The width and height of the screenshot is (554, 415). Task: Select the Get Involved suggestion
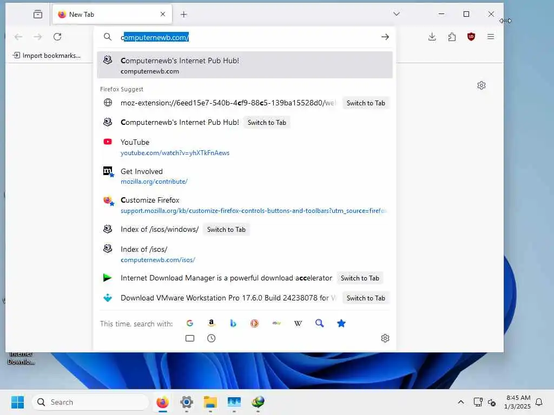pyautogui.click(x=245, y=176)
